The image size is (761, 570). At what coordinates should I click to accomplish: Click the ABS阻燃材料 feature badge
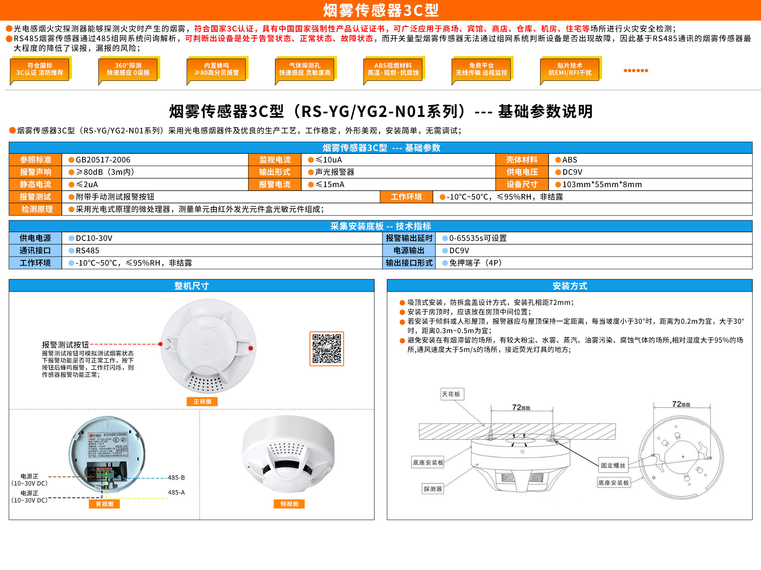[393, 69]
